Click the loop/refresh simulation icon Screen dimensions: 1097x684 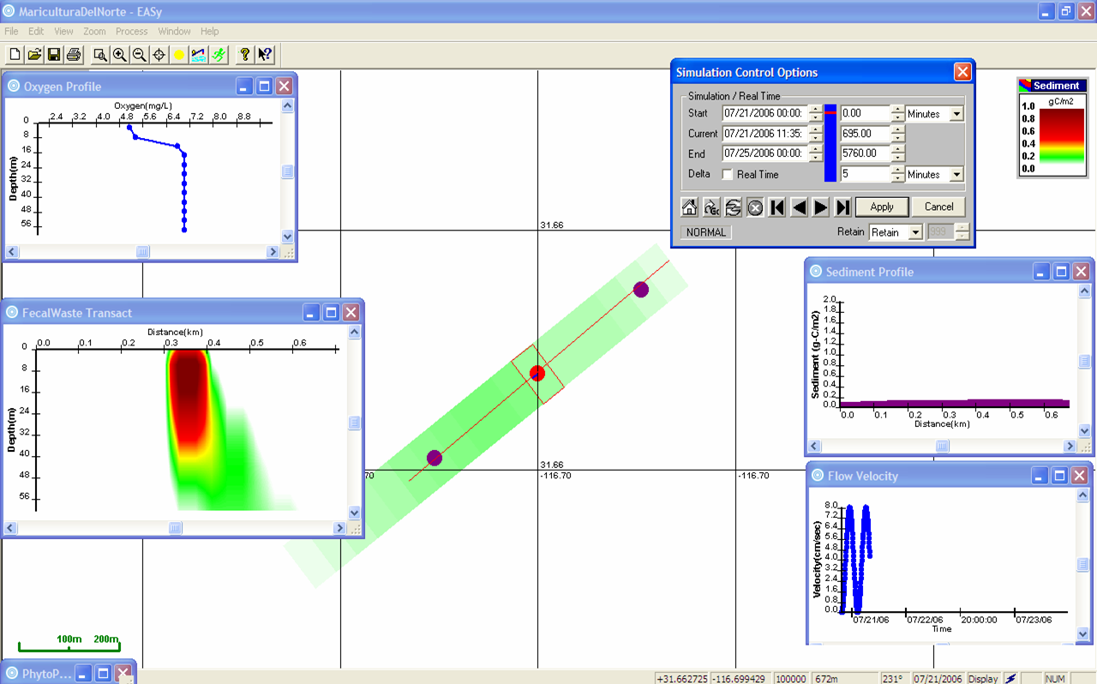click(x=733, y=207)
